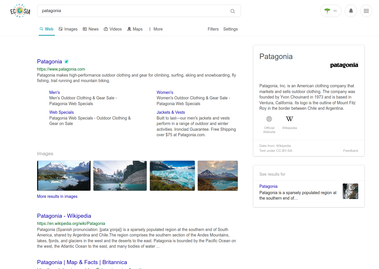Open the hamburger main menu

pyautogui.click(x=366, y=11)
